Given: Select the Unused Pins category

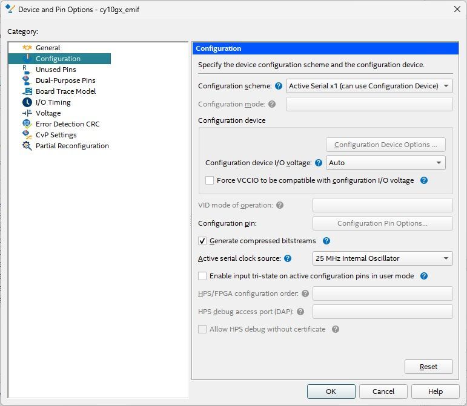Looking at the screenshot, I should [56, 70].
